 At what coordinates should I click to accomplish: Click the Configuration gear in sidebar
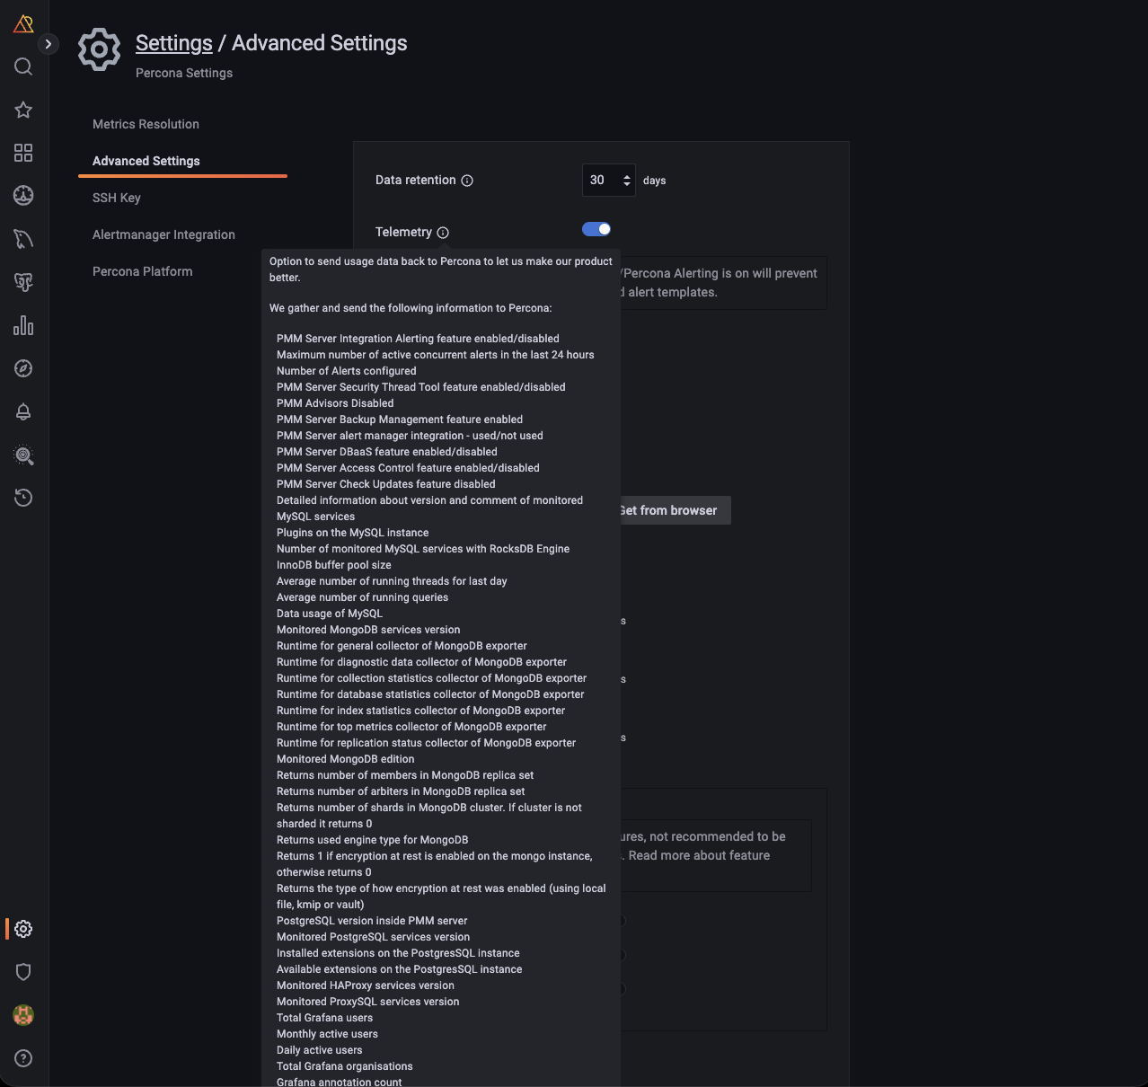[x=23, y=929]
